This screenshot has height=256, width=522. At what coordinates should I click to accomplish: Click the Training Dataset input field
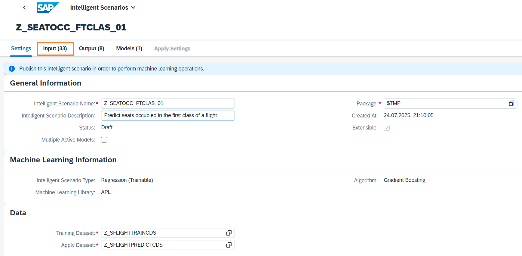tap(162, 233)
